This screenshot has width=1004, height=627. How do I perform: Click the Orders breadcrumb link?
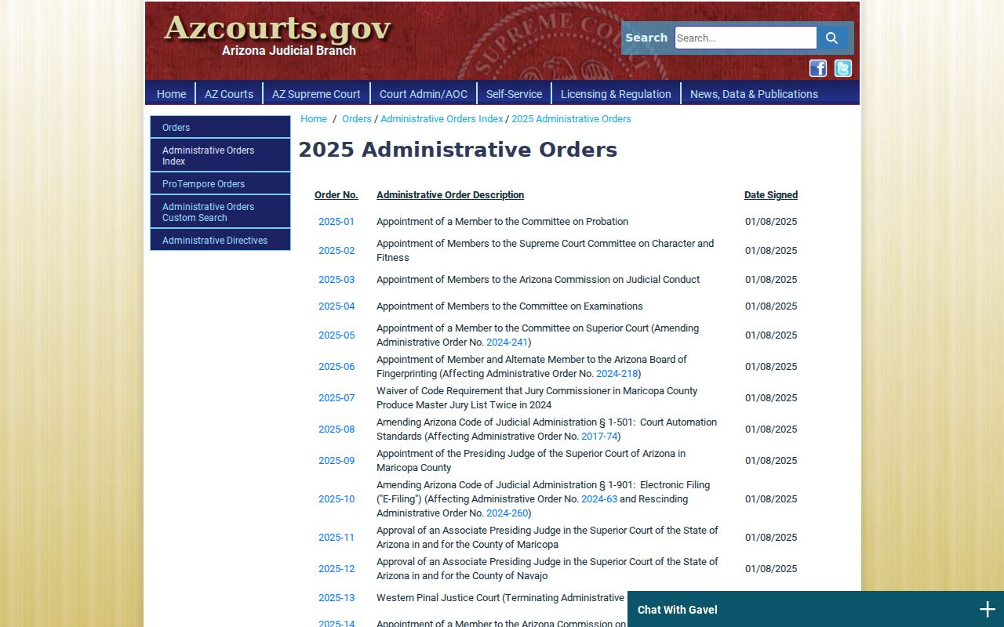357,119
